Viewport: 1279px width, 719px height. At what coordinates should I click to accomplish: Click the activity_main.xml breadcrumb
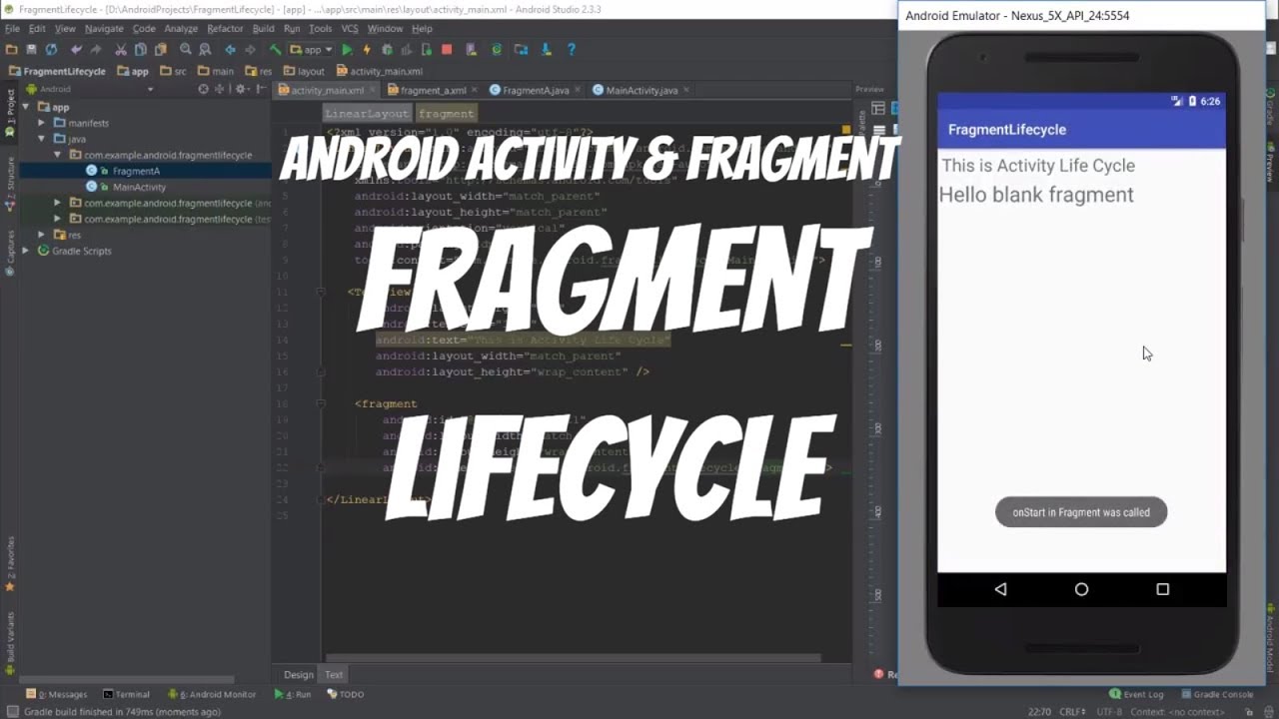click(380, 71)
